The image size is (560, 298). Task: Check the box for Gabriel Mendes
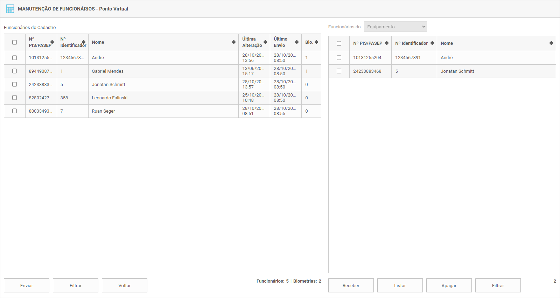15,71
